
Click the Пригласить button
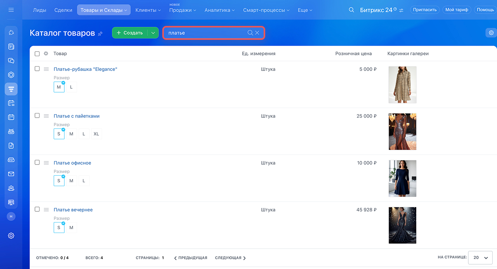425,10
